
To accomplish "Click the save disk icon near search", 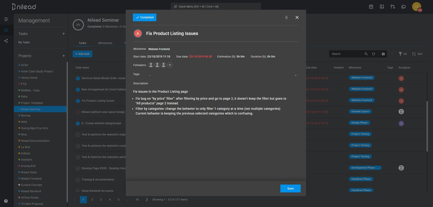I will coord(383,54).
